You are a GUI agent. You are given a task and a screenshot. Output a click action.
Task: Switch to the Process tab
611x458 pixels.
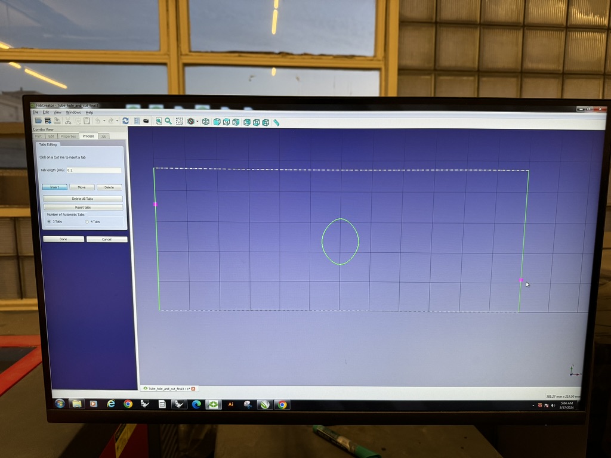tap(88, 136)
